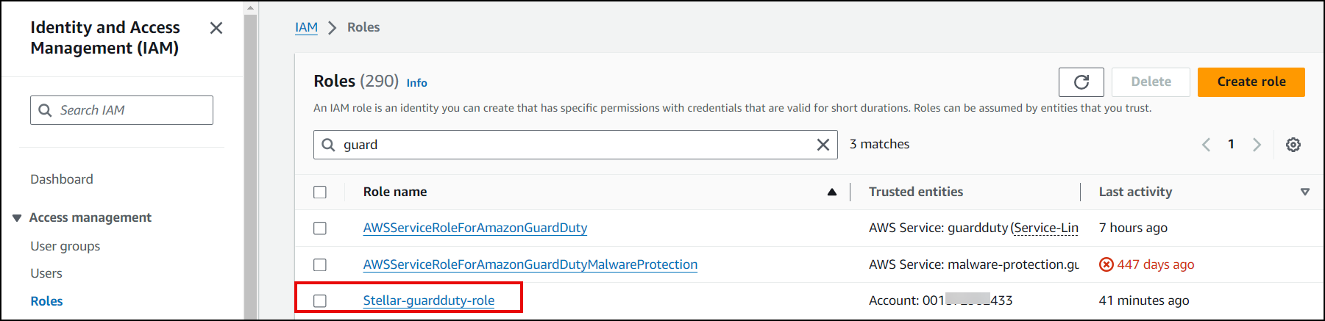Screen dimensions: 1325x321
Task: Close the IAM navigation sidebar
Action: pyautogui.click(x=216, y=28)
